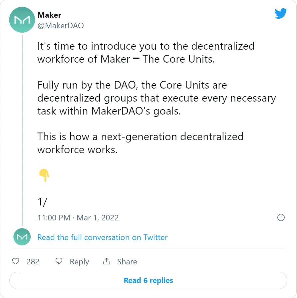The width and height of the screenshot is (297, 298).
Task: Open the 11:00 PM Mar 1, 2022 timestamp
Action: 78,218
